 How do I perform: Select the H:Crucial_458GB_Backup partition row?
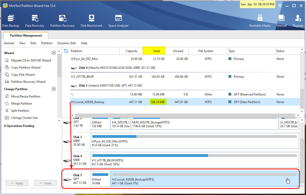185,102
